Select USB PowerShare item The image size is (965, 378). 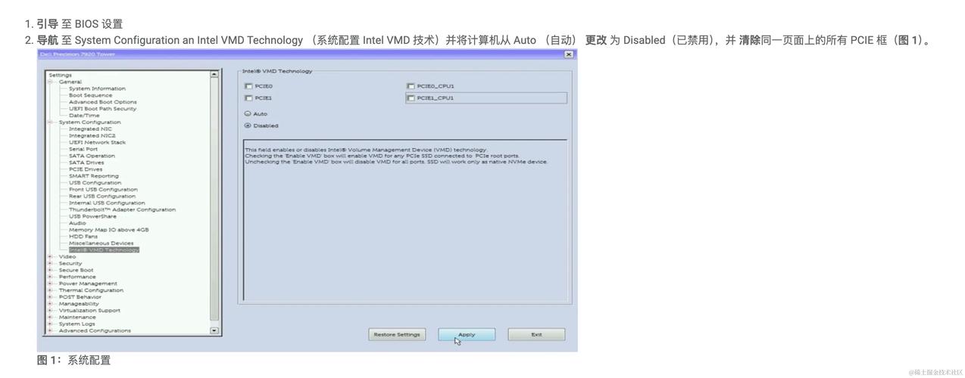click(x=92, y=217)
